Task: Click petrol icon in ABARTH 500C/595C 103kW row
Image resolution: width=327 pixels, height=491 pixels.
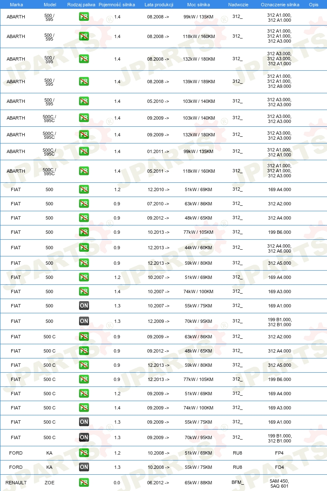Action: [x=84, y=118]
